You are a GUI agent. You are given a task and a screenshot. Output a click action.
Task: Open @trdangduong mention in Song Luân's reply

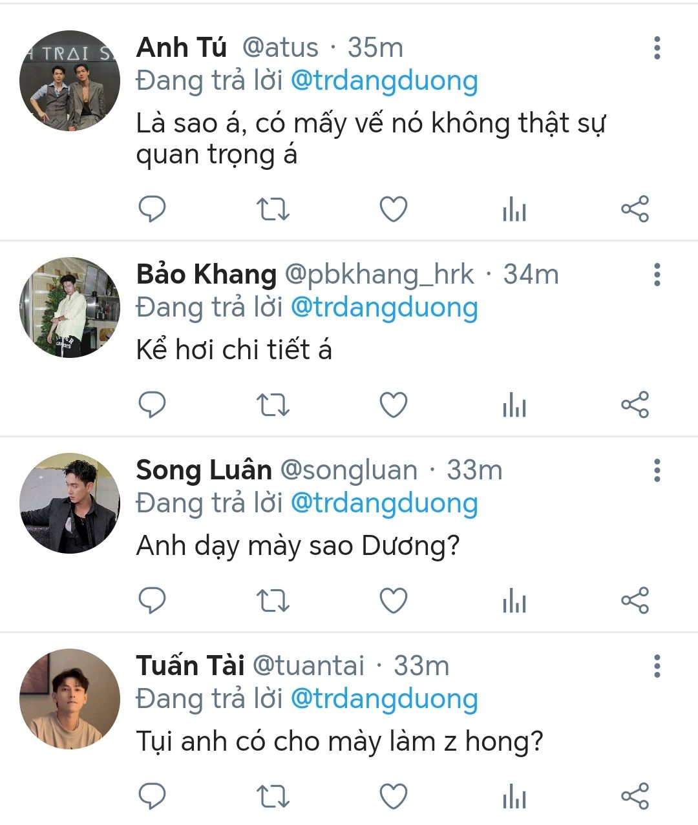click(385, 503)
